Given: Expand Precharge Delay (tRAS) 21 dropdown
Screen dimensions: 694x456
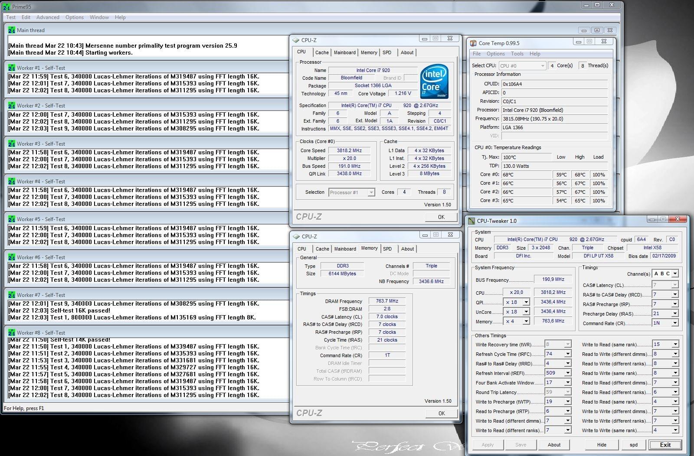Looking at the screenshot, I should pyautogui.click(x=675, y=313).
